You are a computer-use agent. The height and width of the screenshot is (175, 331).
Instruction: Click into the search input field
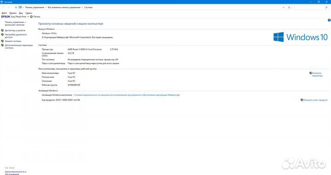309,8
